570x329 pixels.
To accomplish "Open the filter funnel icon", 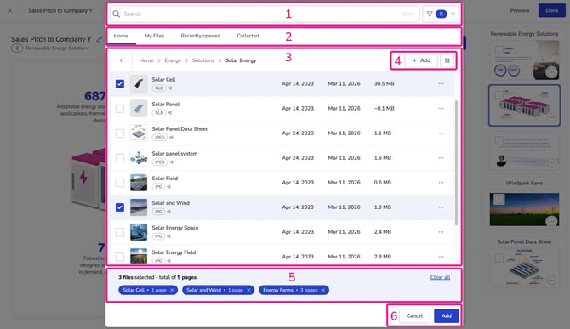I will pyautogui.click(x=430, y=14).
